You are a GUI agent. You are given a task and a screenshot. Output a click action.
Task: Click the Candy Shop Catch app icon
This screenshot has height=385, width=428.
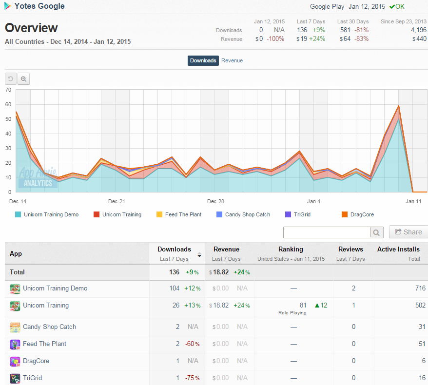tap(15, 327)
